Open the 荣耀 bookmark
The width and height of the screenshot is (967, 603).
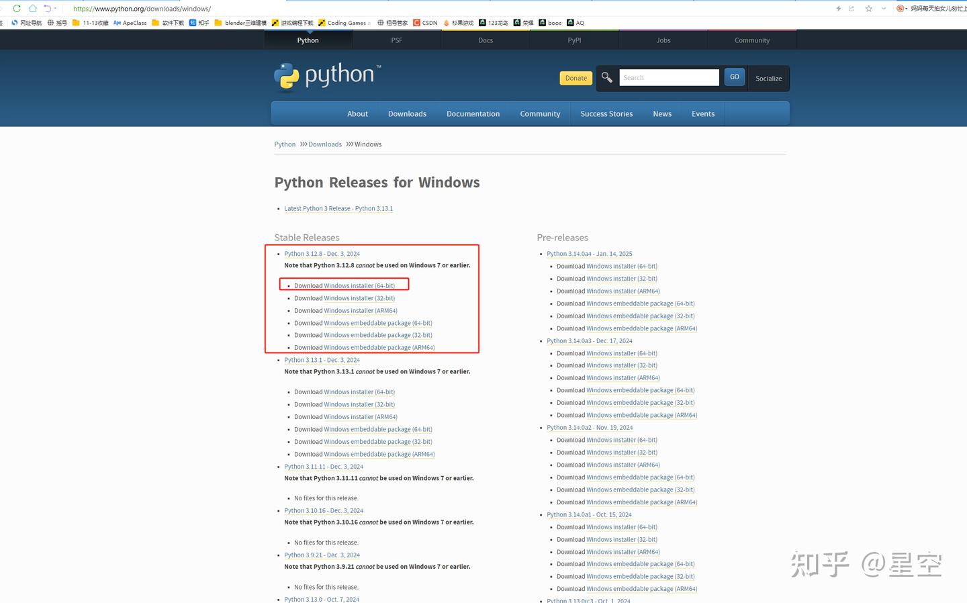pos(523,23)
